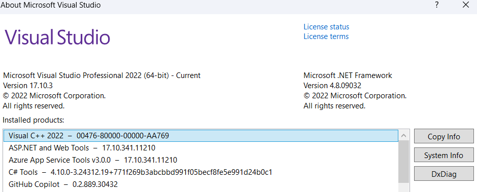
Task: Click the System Info button
Action: point(444,155)
